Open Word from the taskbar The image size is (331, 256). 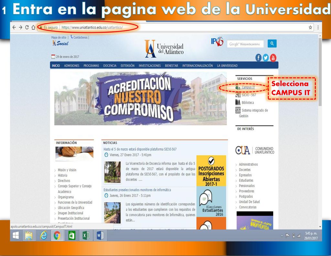tap(100, 236)
